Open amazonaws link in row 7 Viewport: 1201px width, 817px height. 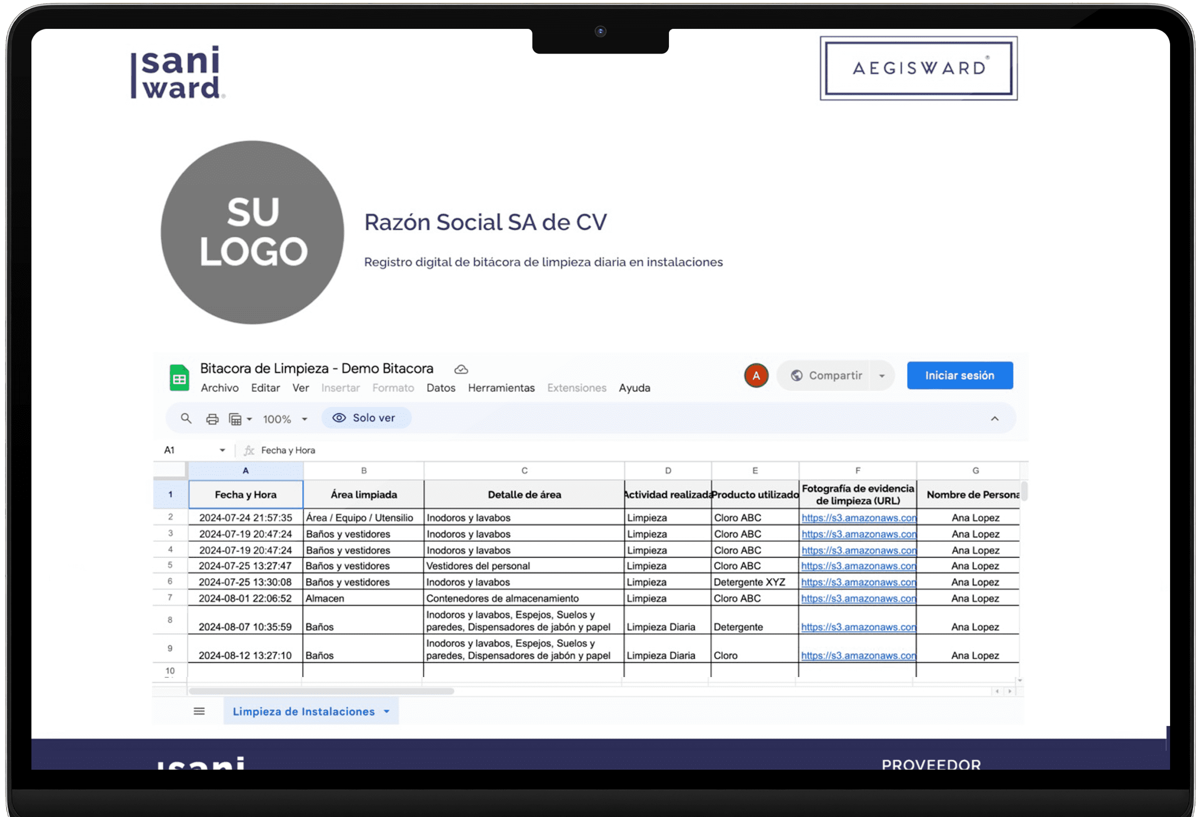(859, 599)
